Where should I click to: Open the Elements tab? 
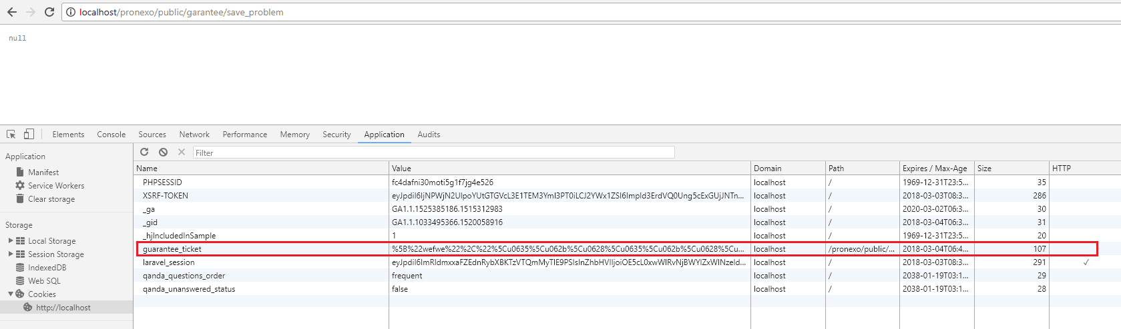pos(68,135)
